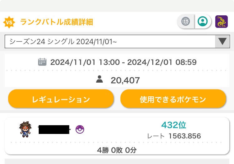Expand the season dropdown arrow
The height and width of the screenshot is (164, 234).
click(x=222, y=41)
